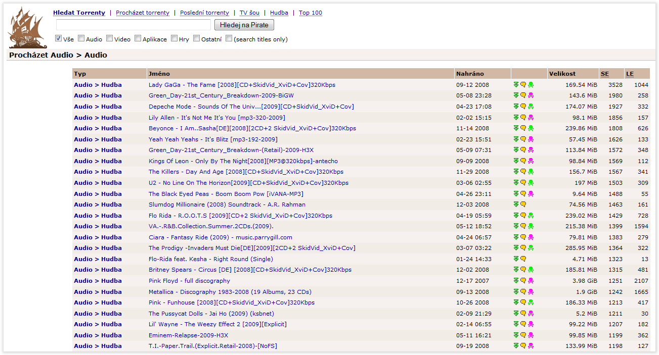Open VA R&B Collection Summer 2CDs link

211,226
